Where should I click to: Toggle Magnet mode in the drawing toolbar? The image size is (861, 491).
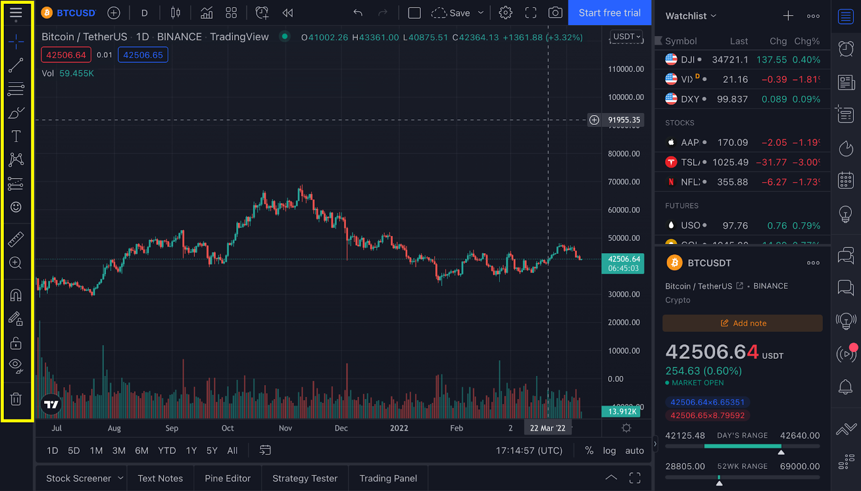[16, 295]
